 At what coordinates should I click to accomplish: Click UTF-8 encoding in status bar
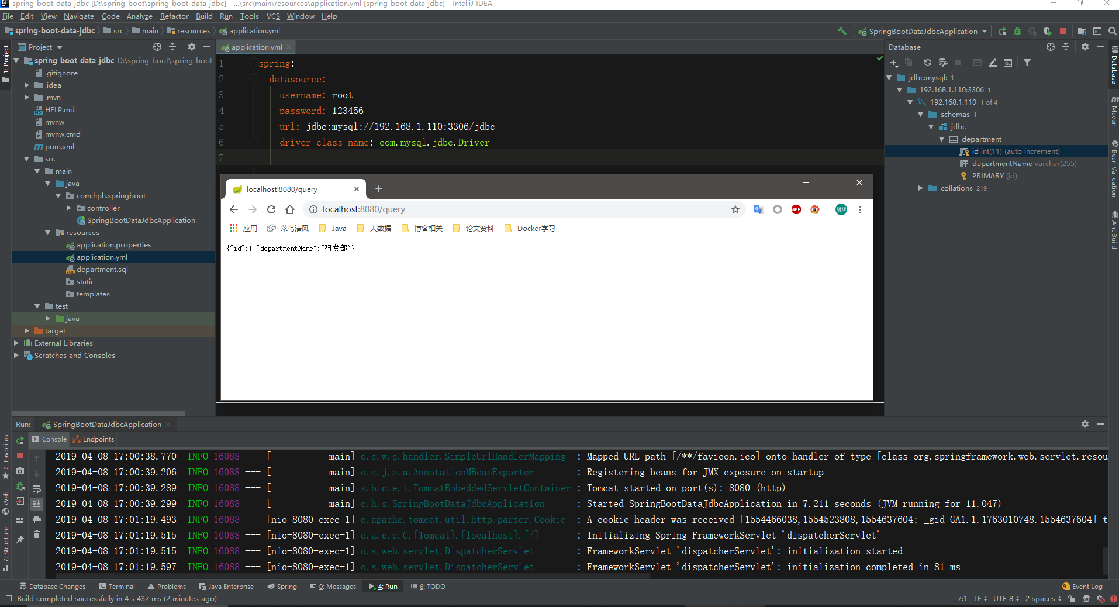click(x=1006, y=599)
